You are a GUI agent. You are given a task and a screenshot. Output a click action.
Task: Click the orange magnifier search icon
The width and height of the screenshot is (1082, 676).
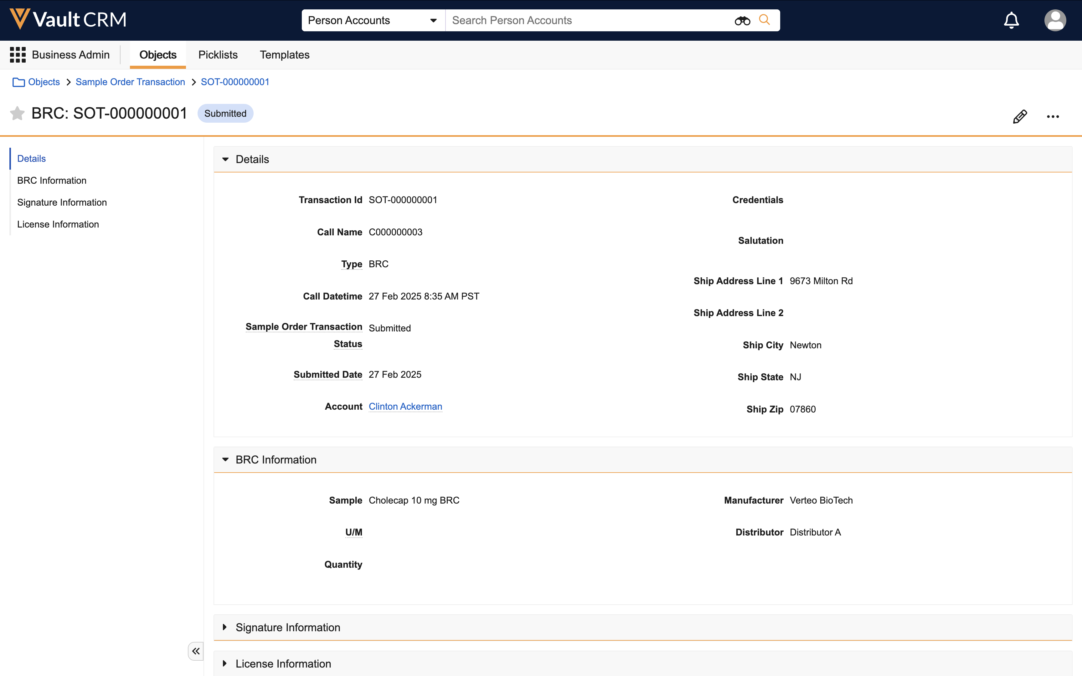click(x=765, y=20)
